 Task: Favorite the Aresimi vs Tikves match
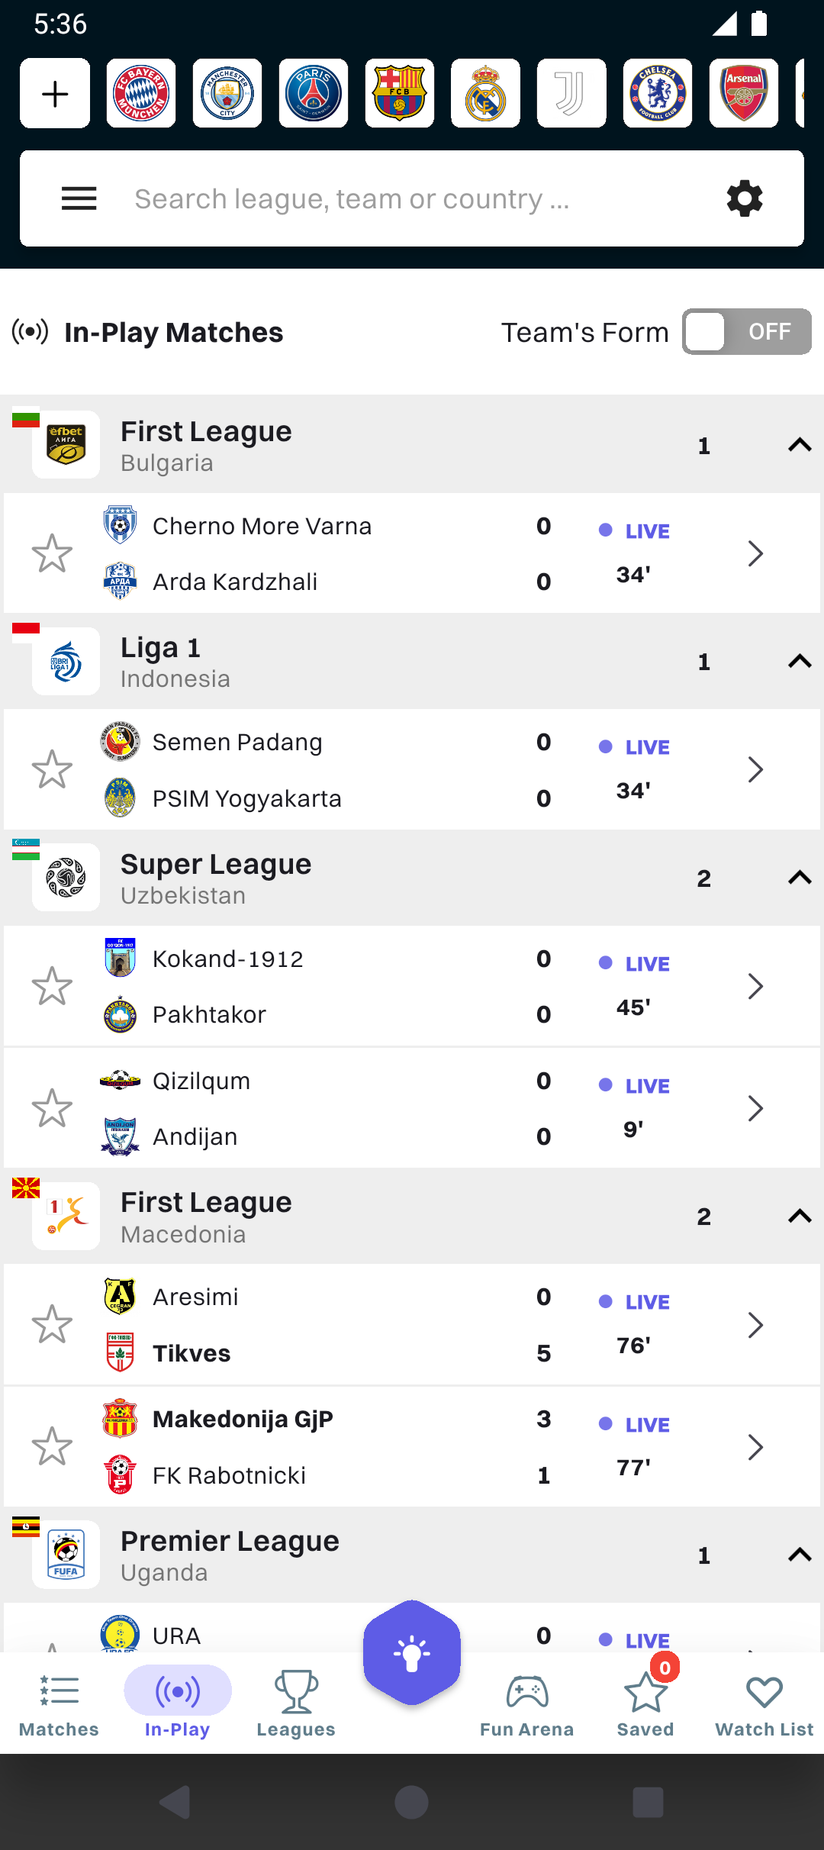(52, 1324)
